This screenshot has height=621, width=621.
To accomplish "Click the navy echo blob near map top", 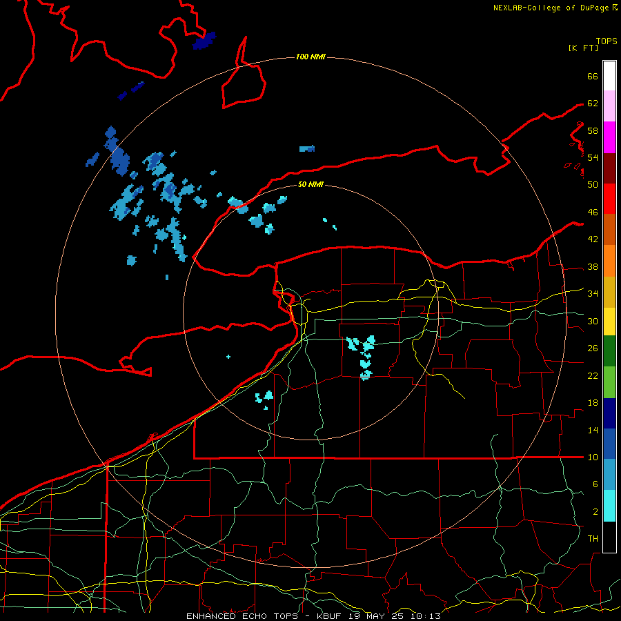I will 204,41.
